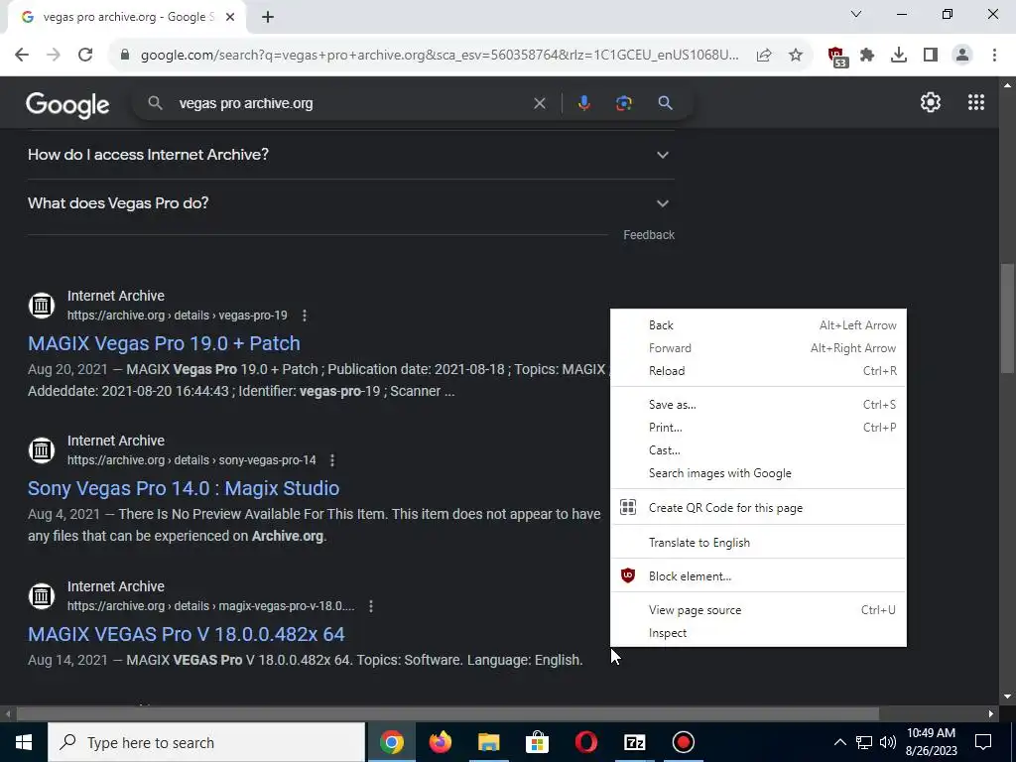Select Print... in context menu

coord(758,428)
